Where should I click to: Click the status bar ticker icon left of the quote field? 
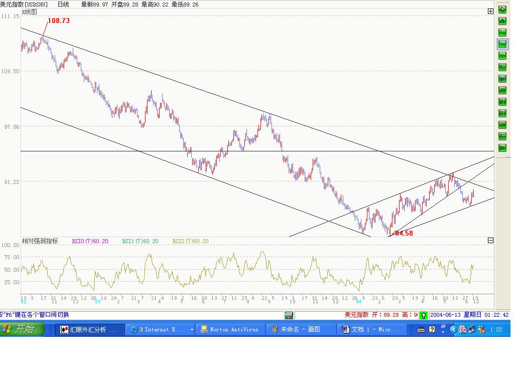tap(289, 315)
